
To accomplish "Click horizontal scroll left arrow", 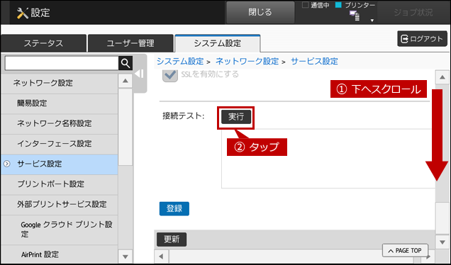I will pyautogui.click(x=161, y=256).
